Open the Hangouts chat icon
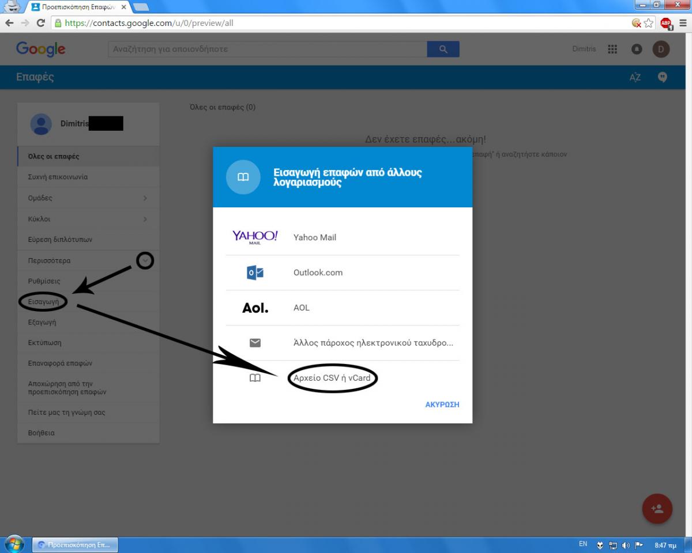 coord(662,77)
